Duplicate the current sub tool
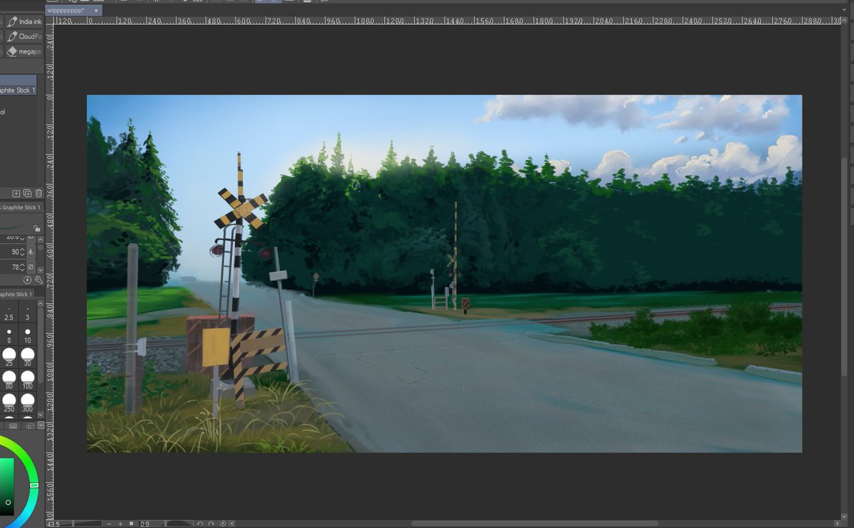 tap(26, 193)
